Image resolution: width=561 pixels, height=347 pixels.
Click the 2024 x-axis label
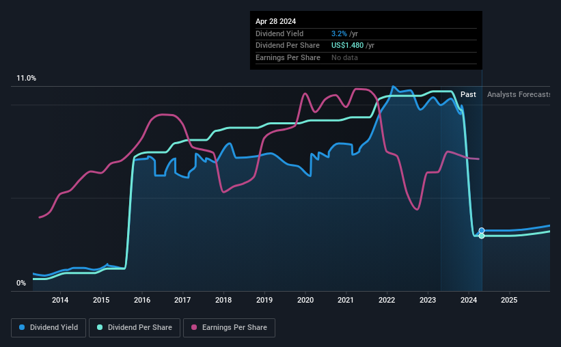[x=469, y=300]
